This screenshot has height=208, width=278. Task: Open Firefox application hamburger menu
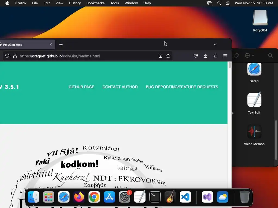[225, 56]
